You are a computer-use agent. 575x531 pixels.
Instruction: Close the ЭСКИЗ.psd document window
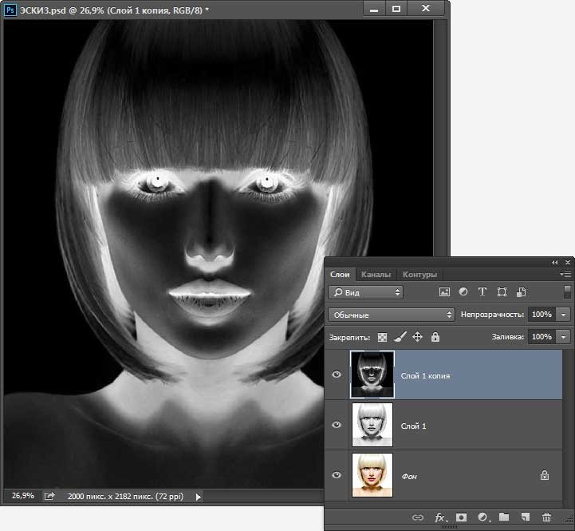point(426,9)
